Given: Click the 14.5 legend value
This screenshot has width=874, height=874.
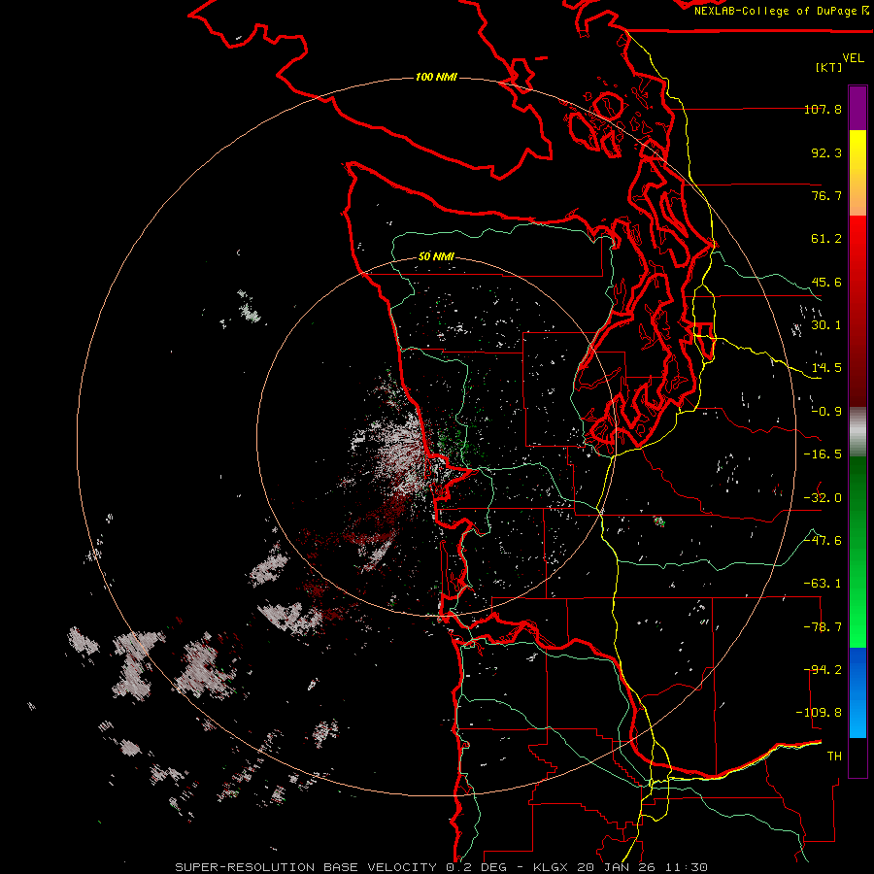Looking at the screenshot, I should 826,368.
